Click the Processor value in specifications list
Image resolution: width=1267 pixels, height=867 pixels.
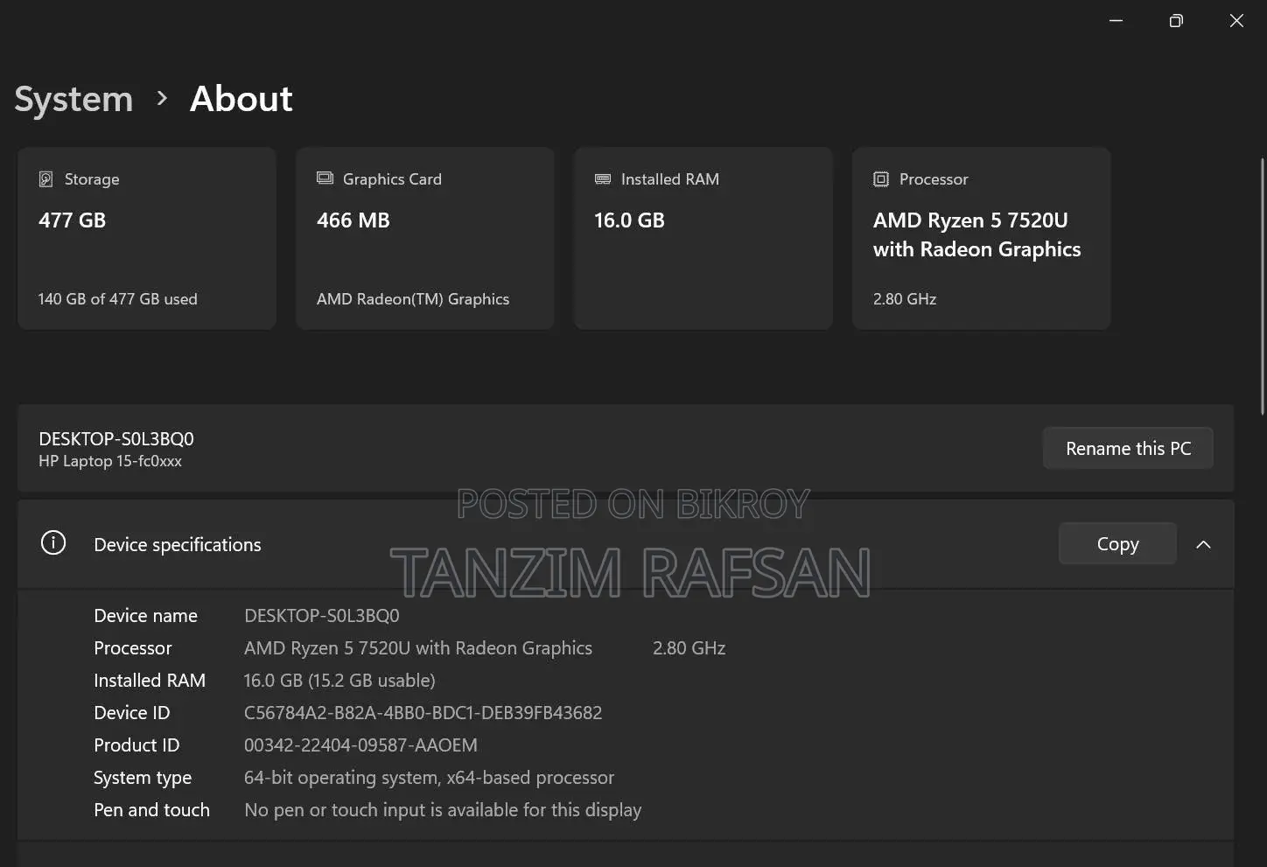418,648
